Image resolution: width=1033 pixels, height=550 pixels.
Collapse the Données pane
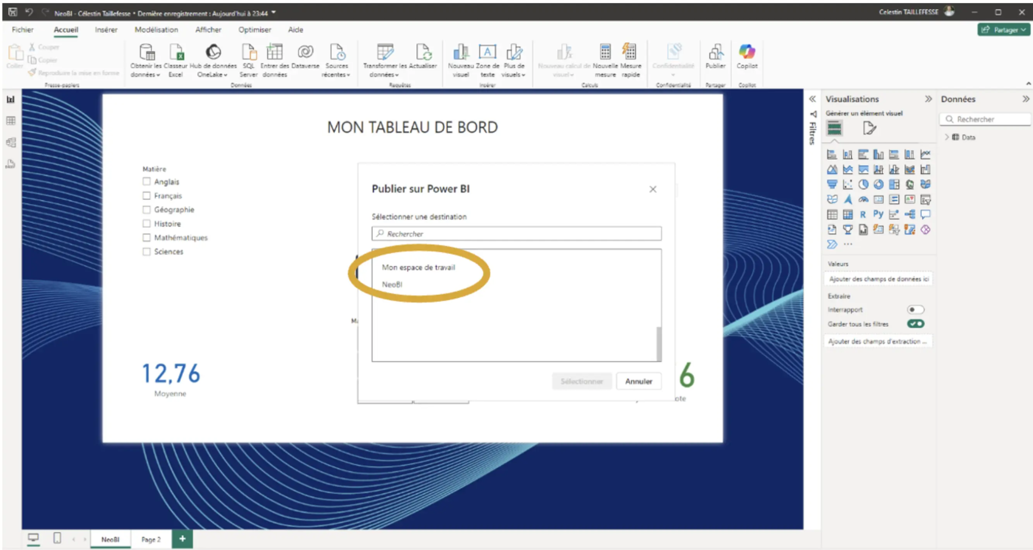tap(1026, 99)
